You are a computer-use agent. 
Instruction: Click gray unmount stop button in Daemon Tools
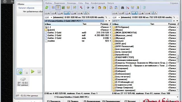39,72
